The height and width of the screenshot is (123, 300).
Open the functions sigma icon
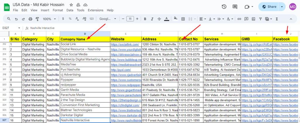[277, 19]
